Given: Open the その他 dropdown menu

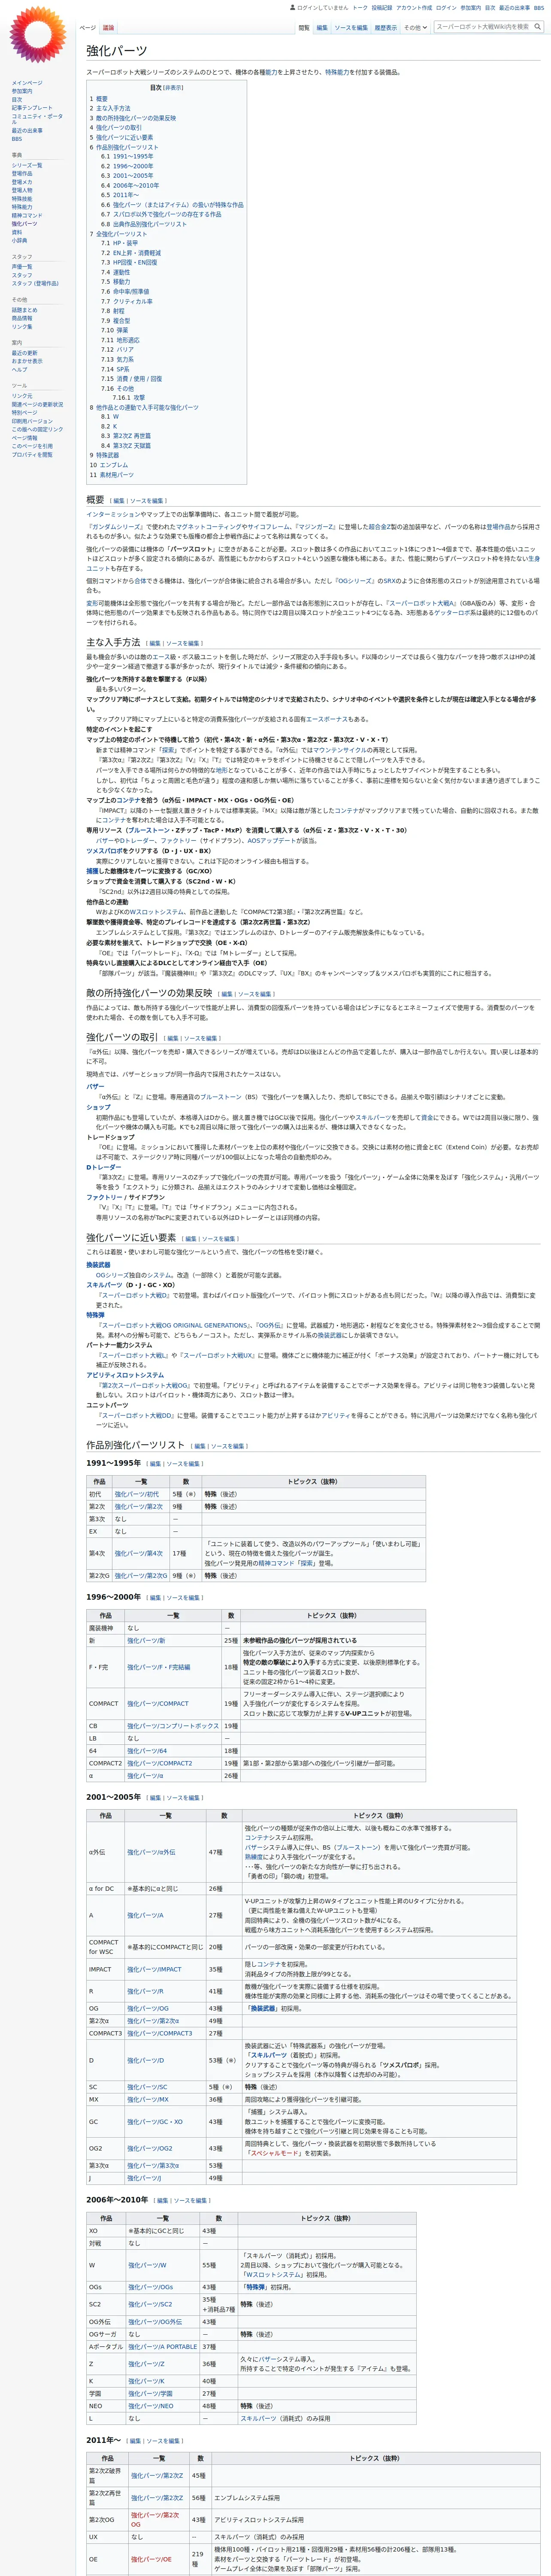Looking at the screenshot, I should pos(415,28).
